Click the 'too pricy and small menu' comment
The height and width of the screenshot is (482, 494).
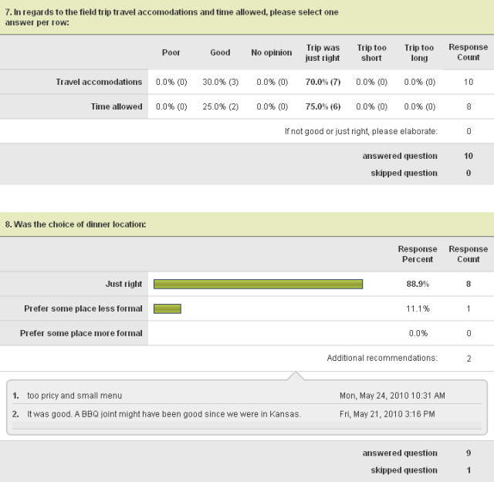(74, 396)
